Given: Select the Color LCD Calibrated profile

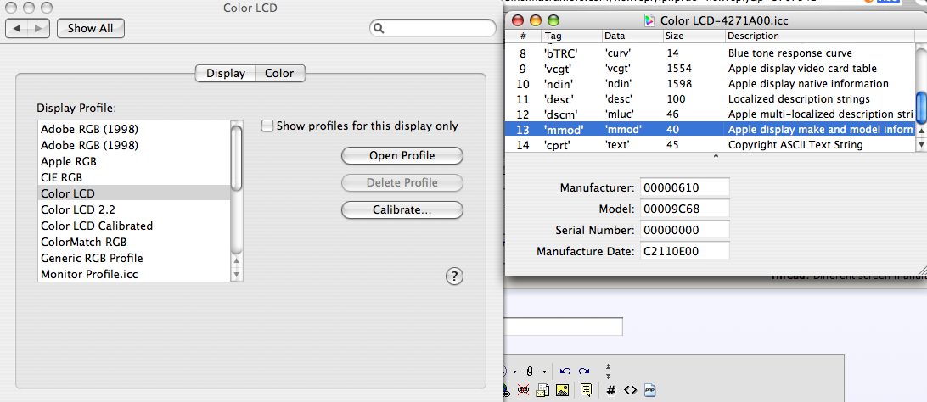Looking at the screenshot, I should (x=133, y=226).
